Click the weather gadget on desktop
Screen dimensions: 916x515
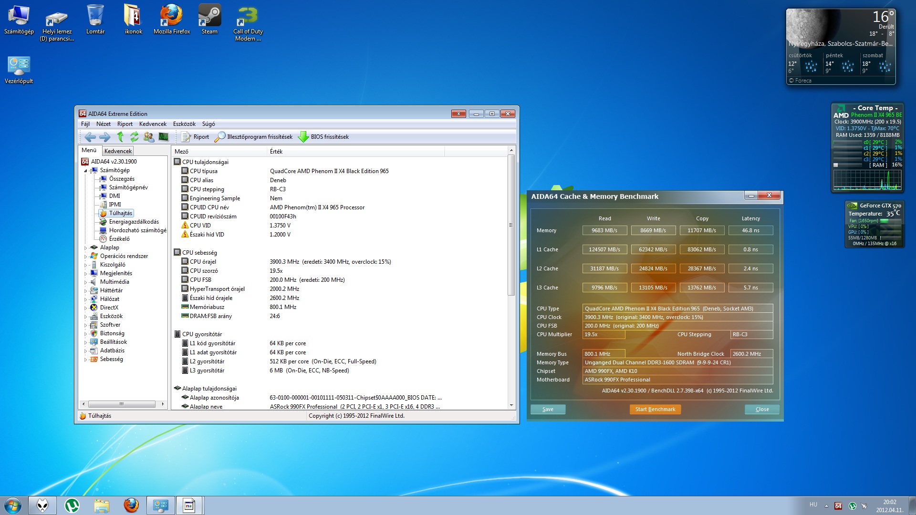pyautogui.click(x=841, y=47)
